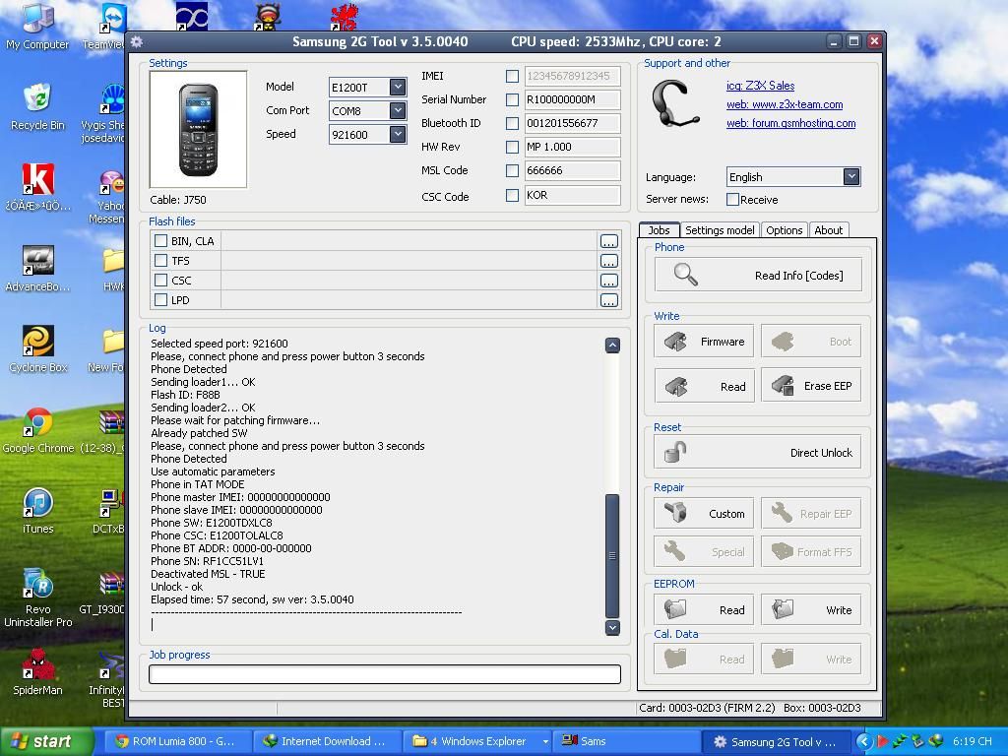Click the EEPROM Write button
This screenshot has width=1008, height=756.
coord(811,609)
